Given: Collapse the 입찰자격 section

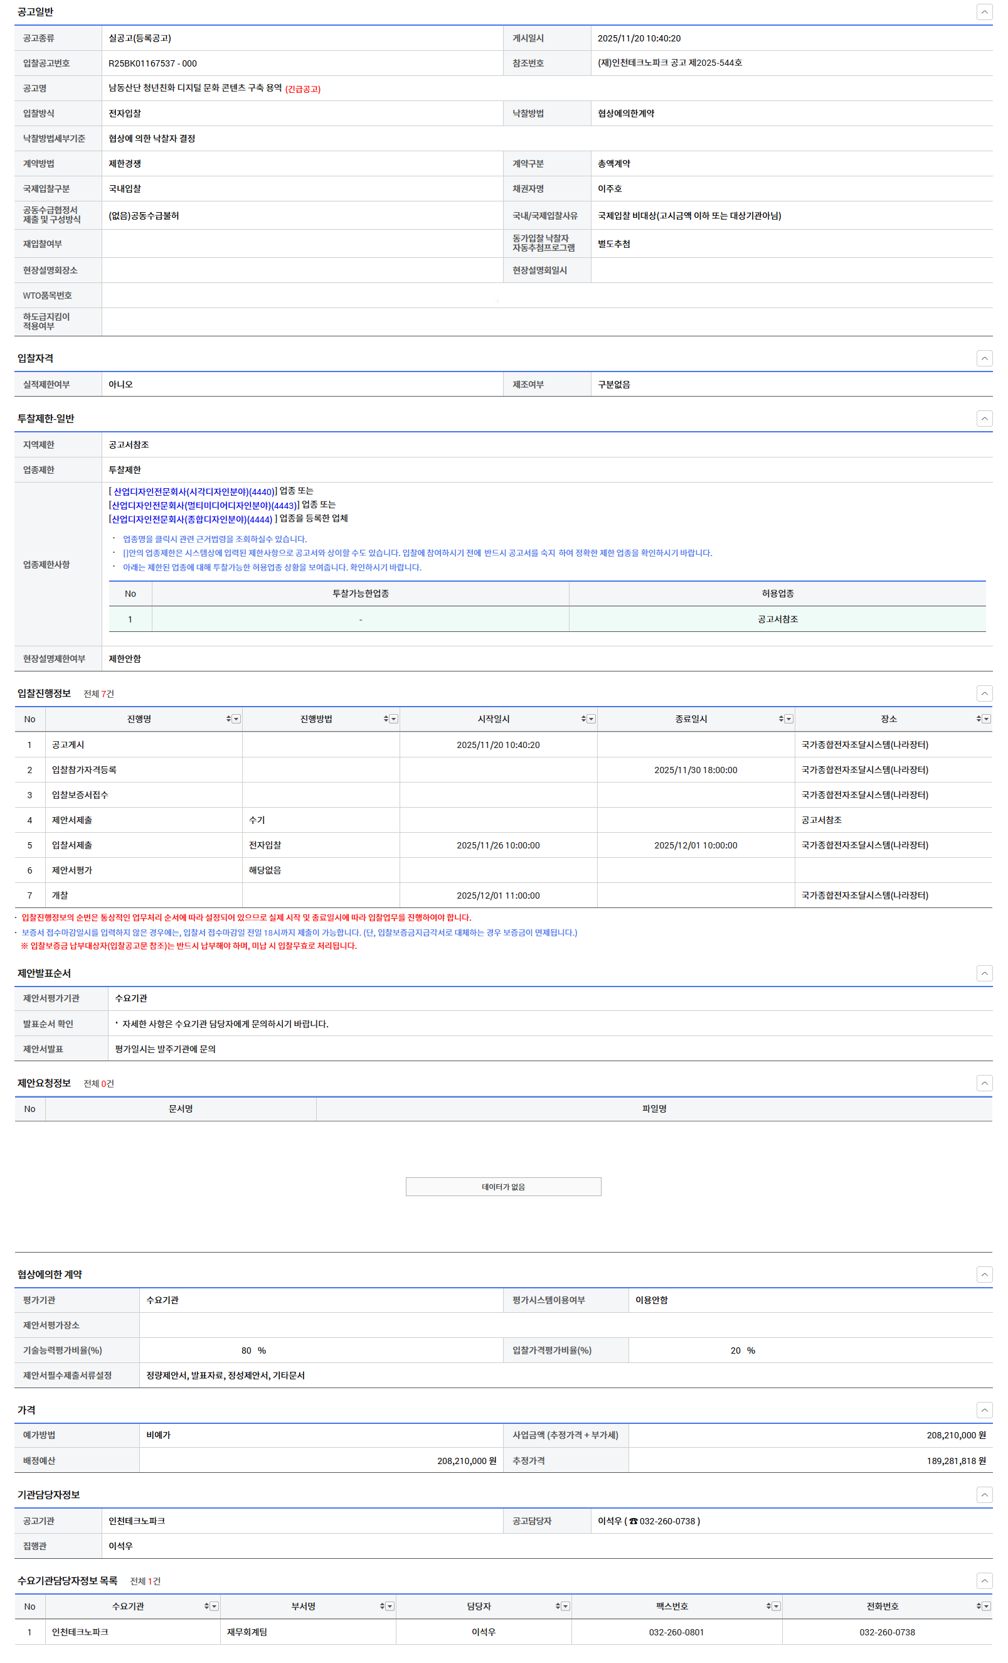Looking at the screenshot, I should [984, 358].
